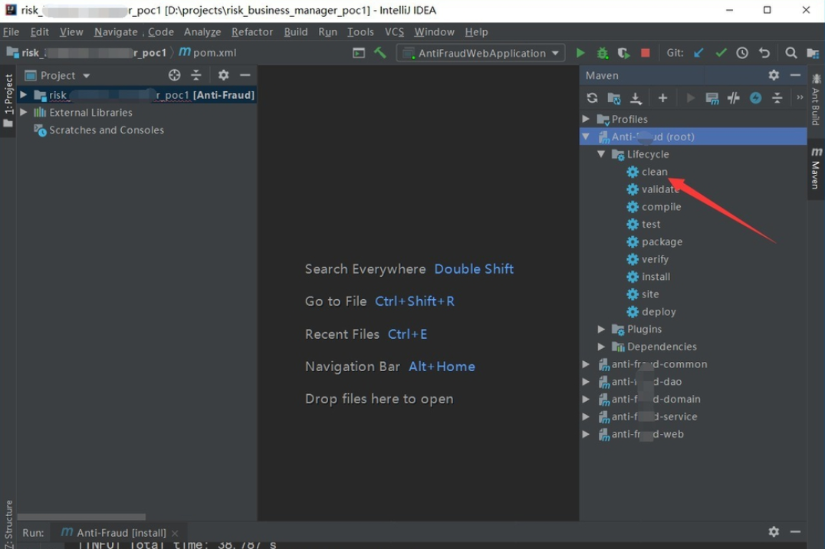The height and width of the screenshot is (549, 825).
Task: Collapse the Lifecycle node in Maven
Action: (602, 154)
